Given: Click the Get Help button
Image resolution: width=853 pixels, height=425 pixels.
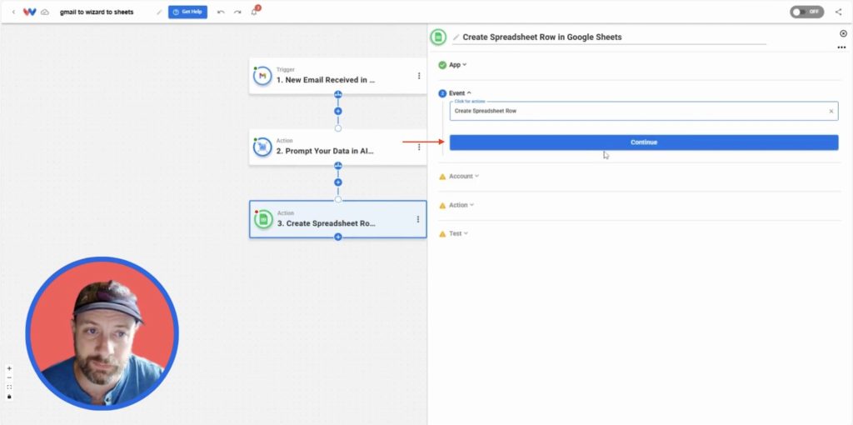Looking at the screenshot, I should [x=187, y=12].
